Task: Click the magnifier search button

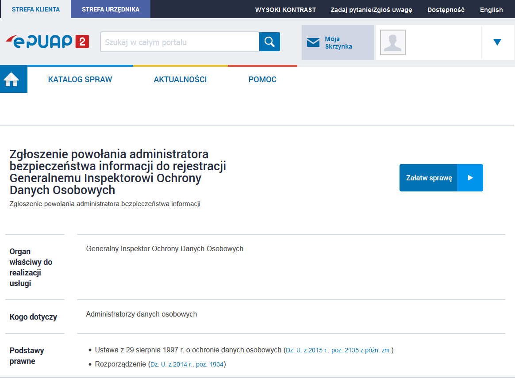Action: [269, 42]
